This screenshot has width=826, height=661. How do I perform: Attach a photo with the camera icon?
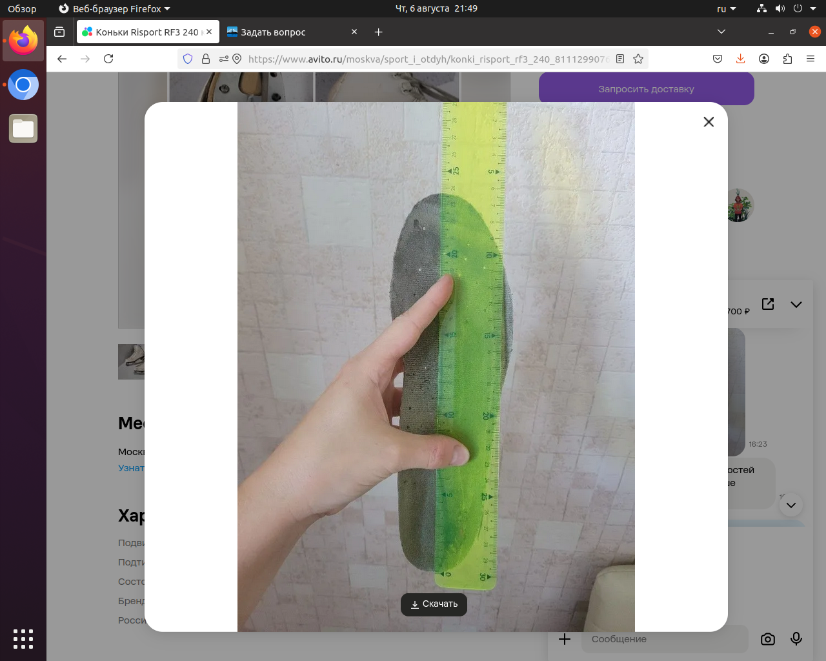(768, 639)
